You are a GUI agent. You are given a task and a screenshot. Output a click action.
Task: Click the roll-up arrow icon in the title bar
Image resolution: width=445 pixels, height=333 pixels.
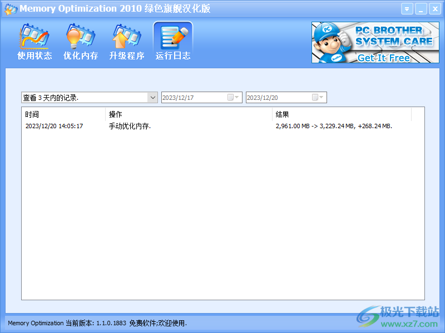click(407, 8)
